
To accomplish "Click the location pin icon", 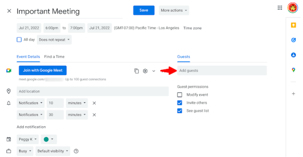I will [9, 91].
